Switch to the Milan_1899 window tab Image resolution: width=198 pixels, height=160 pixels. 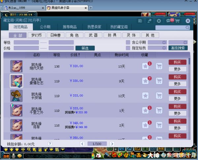tap(24, 8)
